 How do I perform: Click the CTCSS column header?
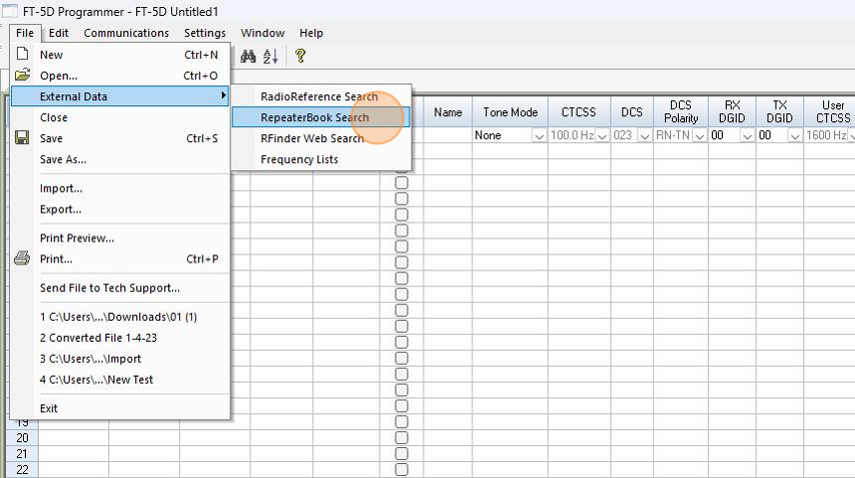579,112
